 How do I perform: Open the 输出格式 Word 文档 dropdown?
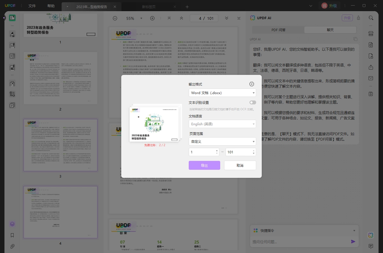point(222,93)
